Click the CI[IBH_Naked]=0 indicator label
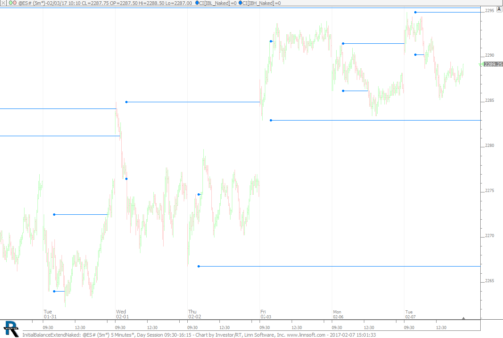Image resolution: width=503 pixels, height=338 pixels. tap(261, 3)
